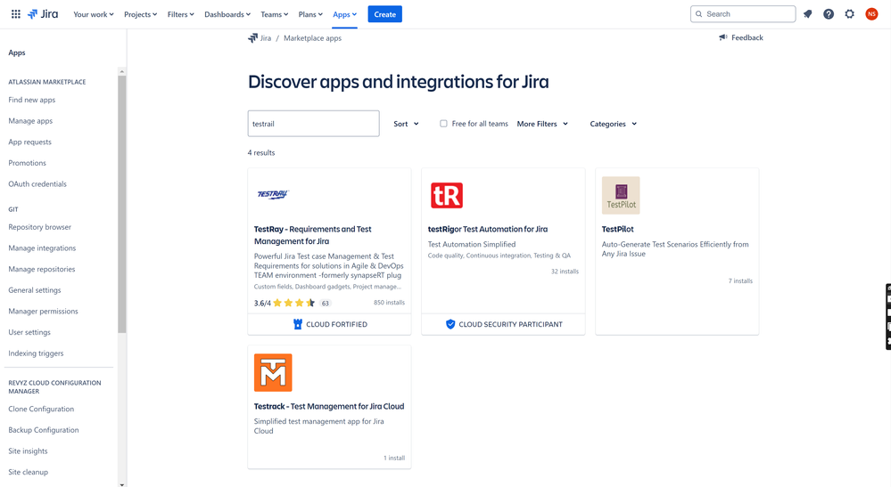Image resolution: width=891 pixels, height=487 pixels.
Task: Select Clone Configuration in sidebar
Action: click(41, 409)
